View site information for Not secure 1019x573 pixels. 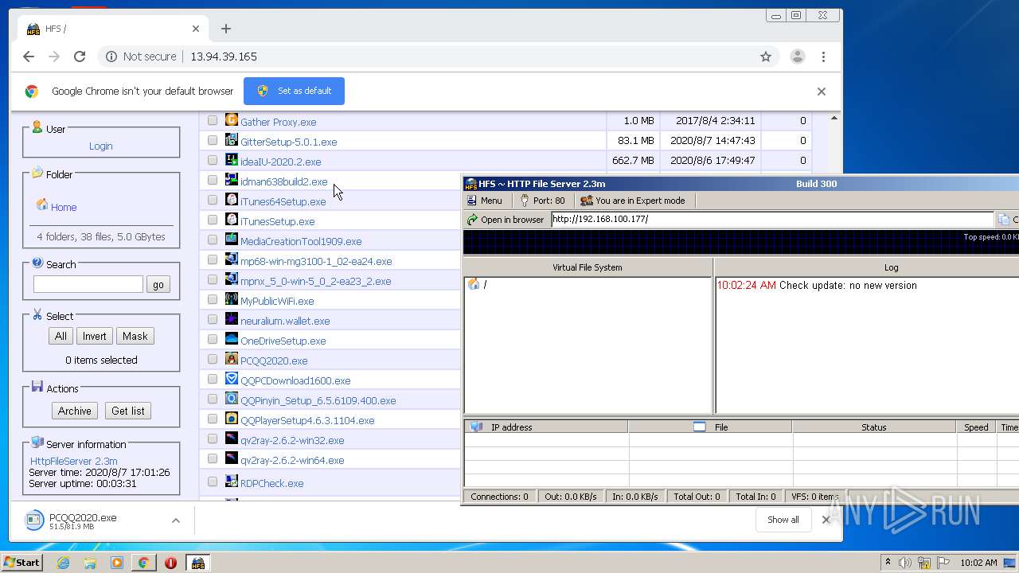click(141, 57)
